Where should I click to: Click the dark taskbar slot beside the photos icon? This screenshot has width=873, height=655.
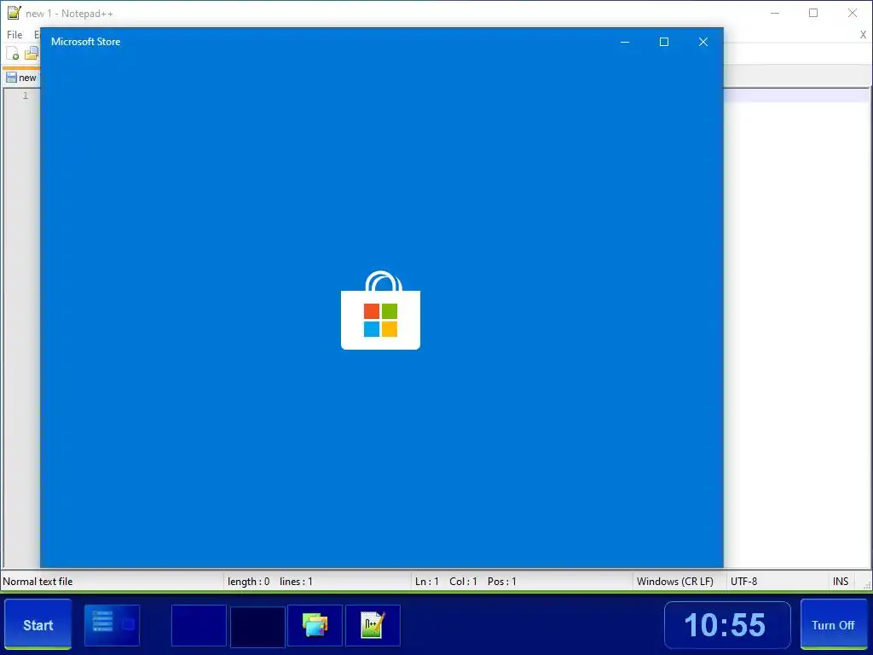pos(257,627)
